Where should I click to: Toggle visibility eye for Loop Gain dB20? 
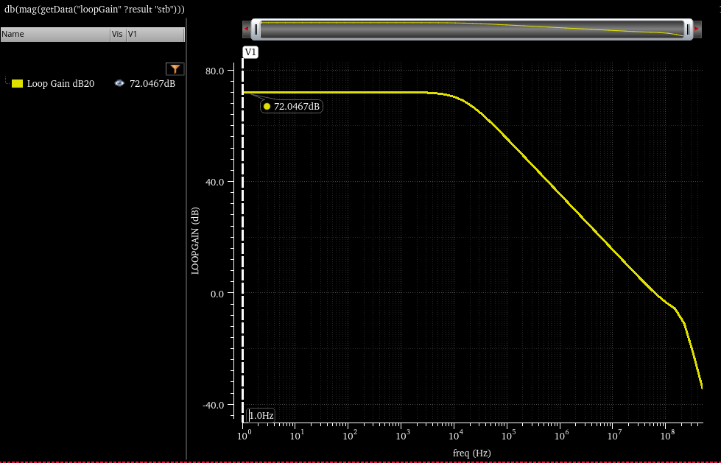(119, 83)
